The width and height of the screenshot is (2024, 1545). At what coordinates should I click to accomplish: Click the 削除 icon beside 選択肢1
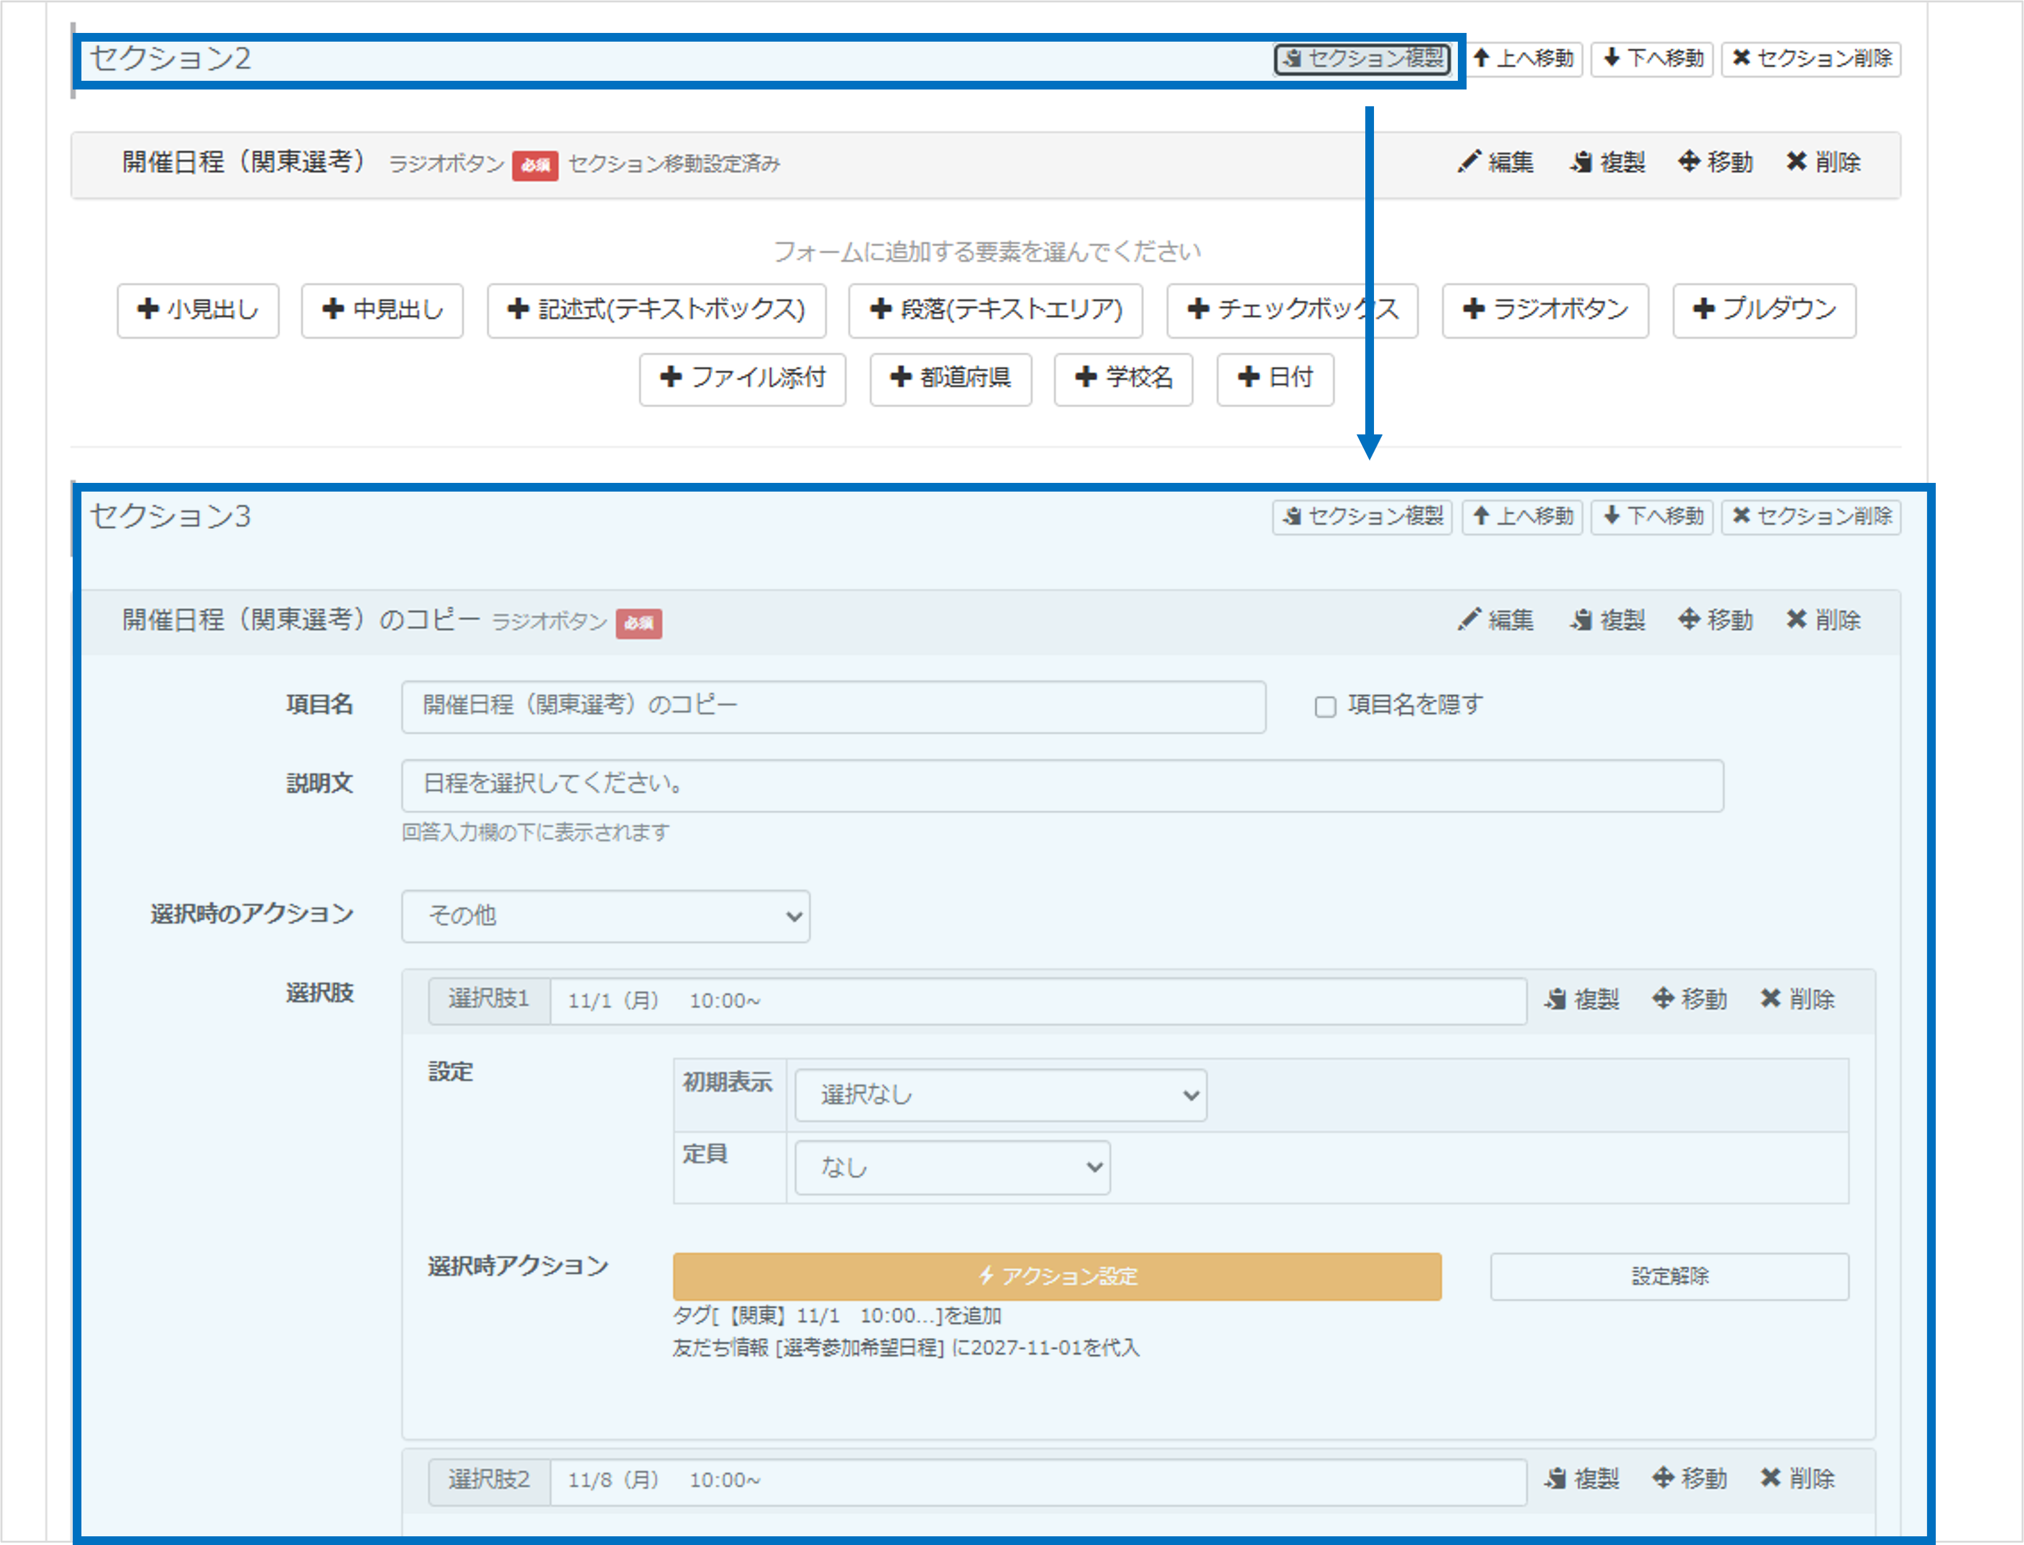click(x=1798, y=1000)
